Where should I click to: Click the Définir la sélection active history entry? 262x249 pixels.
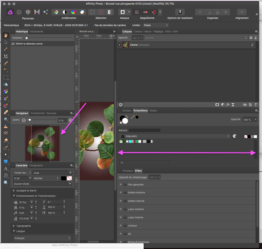tap(29, 44)
